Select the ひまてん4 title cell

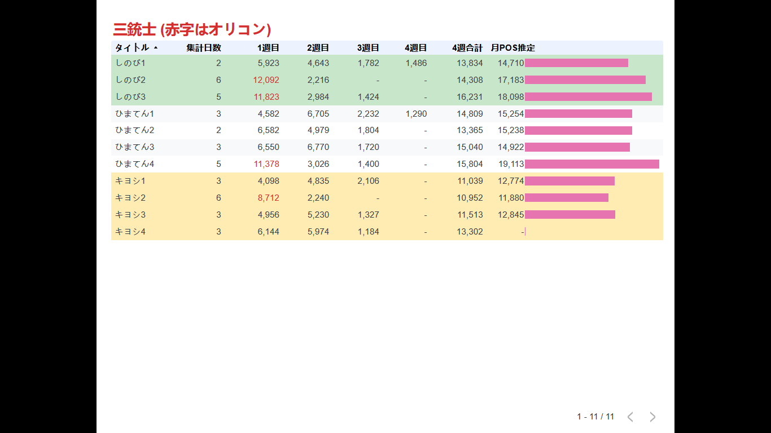click(135, 164)
